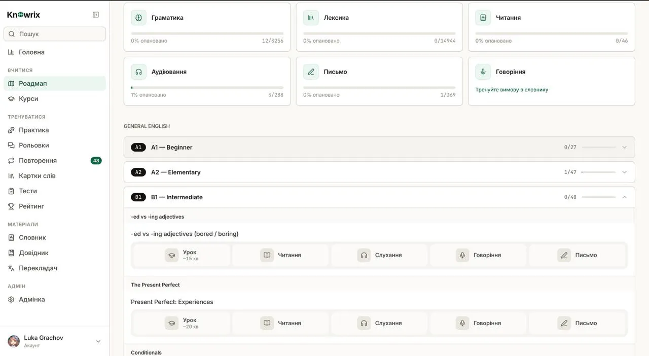Open the Перекладач page
Screen dimensions: 649x356
(55, 268)
